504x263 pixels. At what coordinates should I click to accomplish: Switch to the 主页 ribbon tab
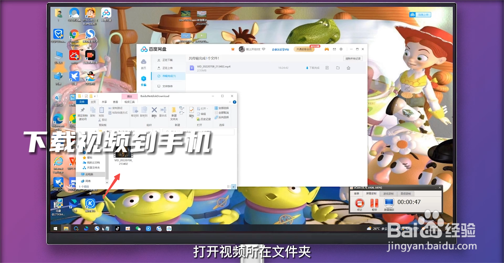93,102
